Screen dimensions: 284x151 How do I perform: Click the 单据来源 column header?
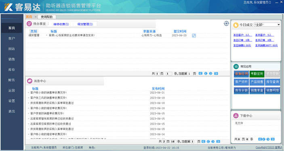click(x=149, y=31)
